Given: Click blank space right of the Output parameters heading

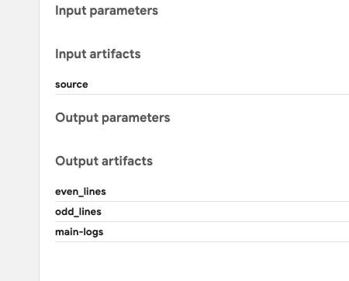Looking at the screenshot, I should click(x=260, y=118).
